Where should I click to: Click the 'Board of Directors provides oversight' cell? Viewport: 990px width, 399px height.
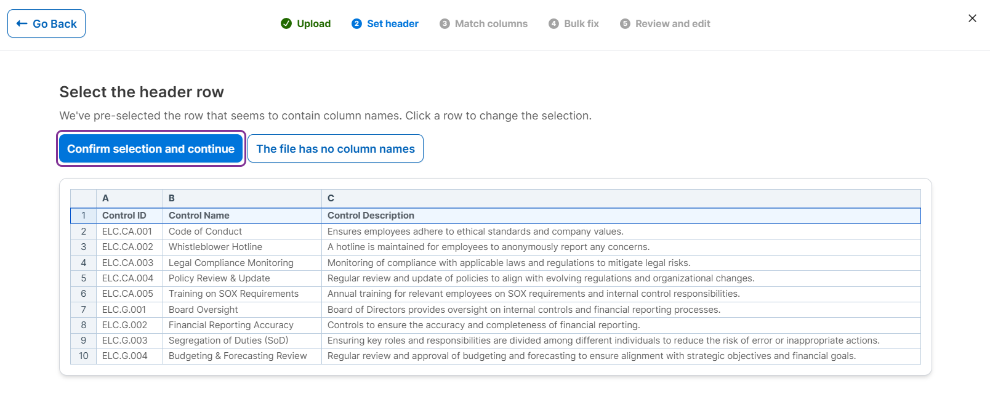tap(621, 310)
